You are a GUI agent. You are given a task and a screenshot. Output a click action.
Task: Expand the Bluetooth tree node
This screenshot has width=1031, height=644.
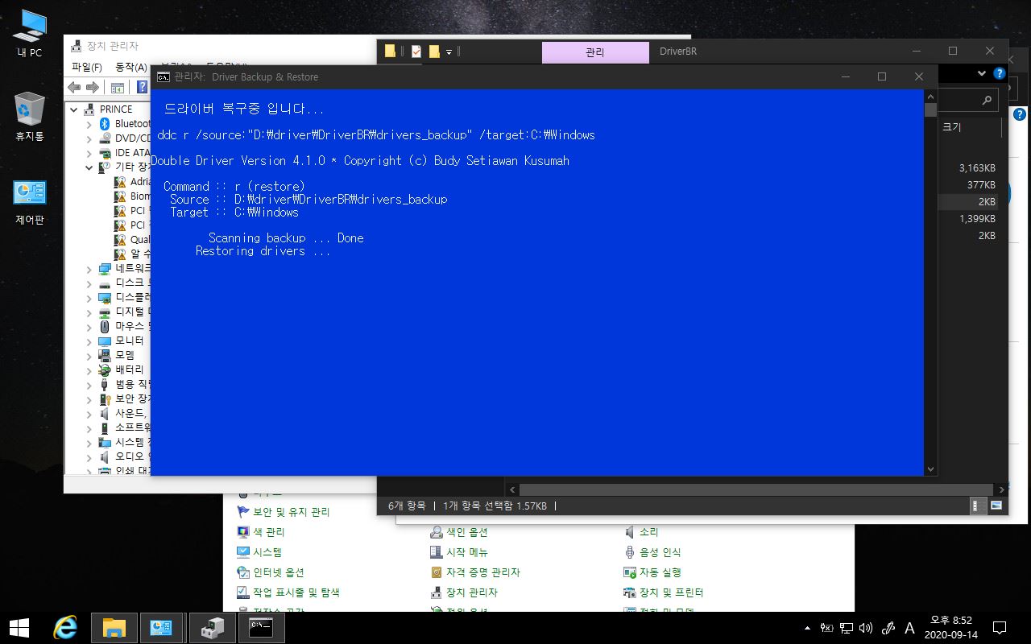pyautogui.click(x=89, y=124)
